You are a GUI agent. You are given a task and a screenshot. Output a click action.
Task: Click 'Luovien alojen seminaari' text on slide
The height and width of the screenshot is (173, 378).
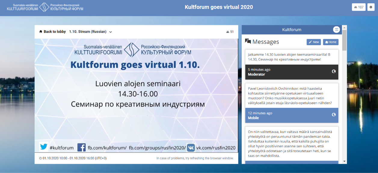138,84
